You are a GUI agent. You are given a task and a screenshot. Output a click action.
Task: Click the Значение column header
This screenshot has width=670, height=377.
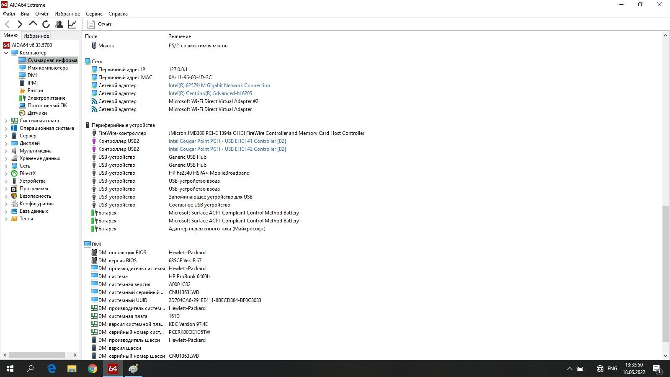tap(180, 36)
